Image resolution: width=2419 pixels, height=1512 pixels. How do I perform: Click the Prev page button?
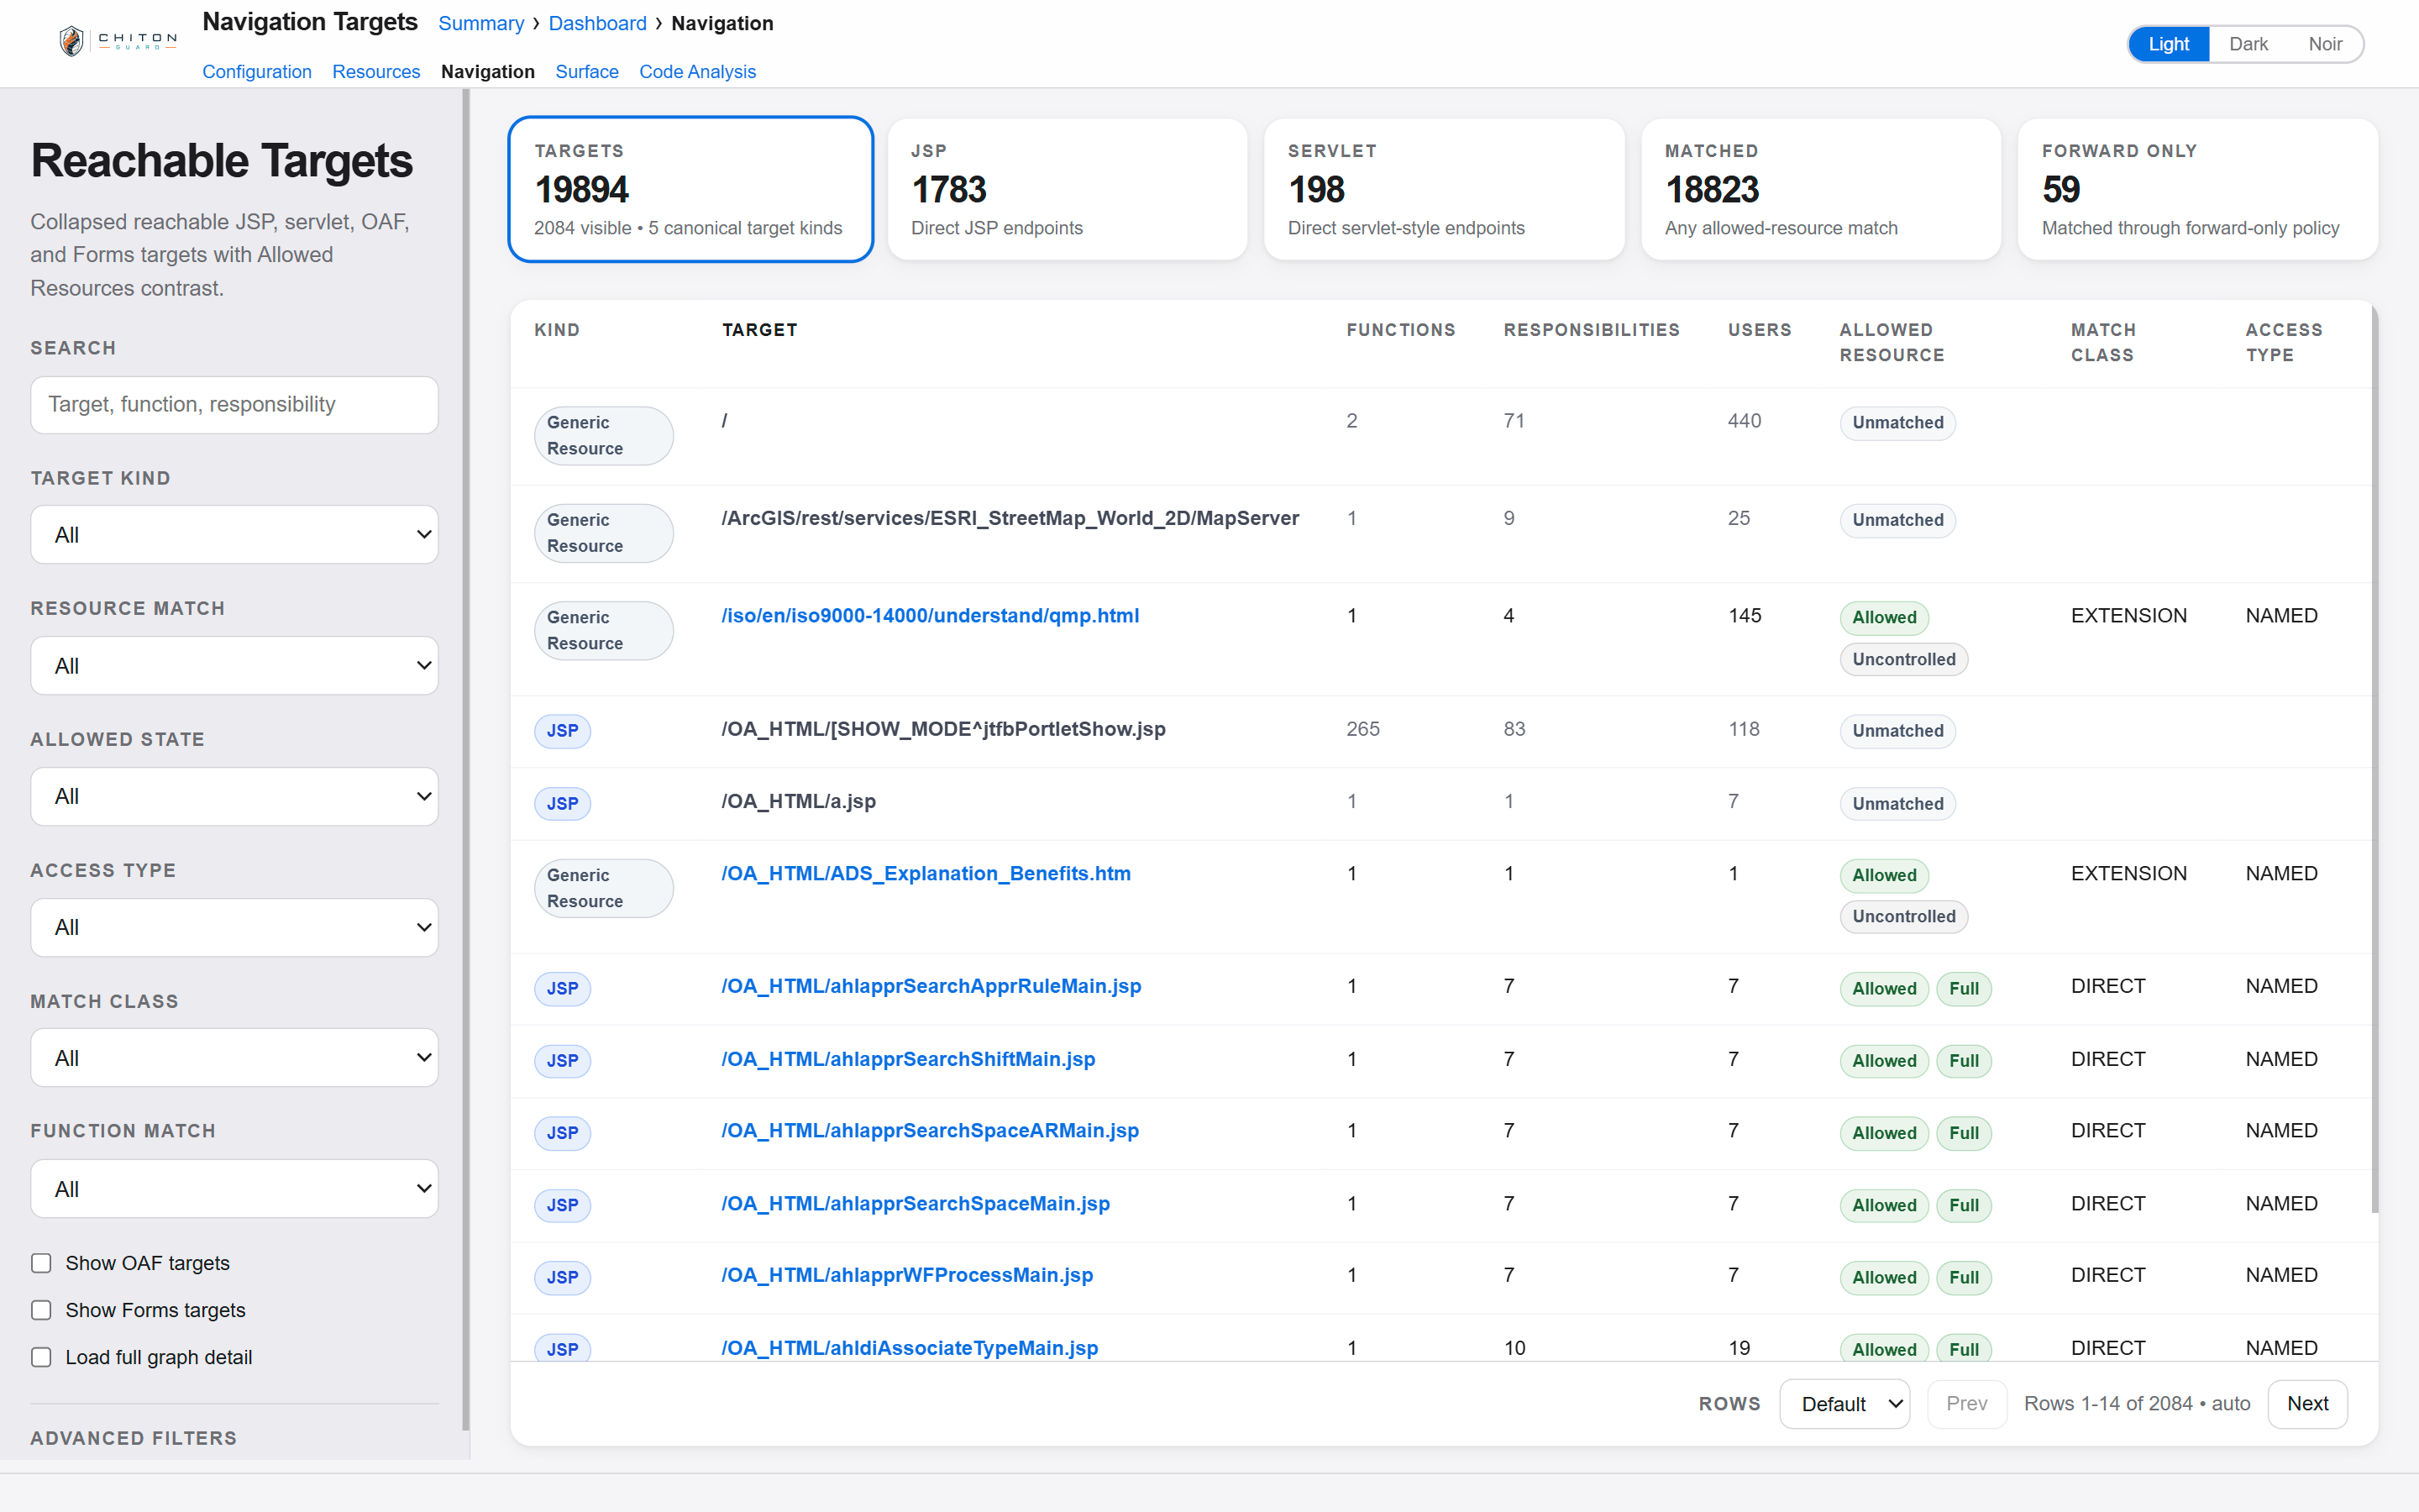(x=1966, y=1404)
